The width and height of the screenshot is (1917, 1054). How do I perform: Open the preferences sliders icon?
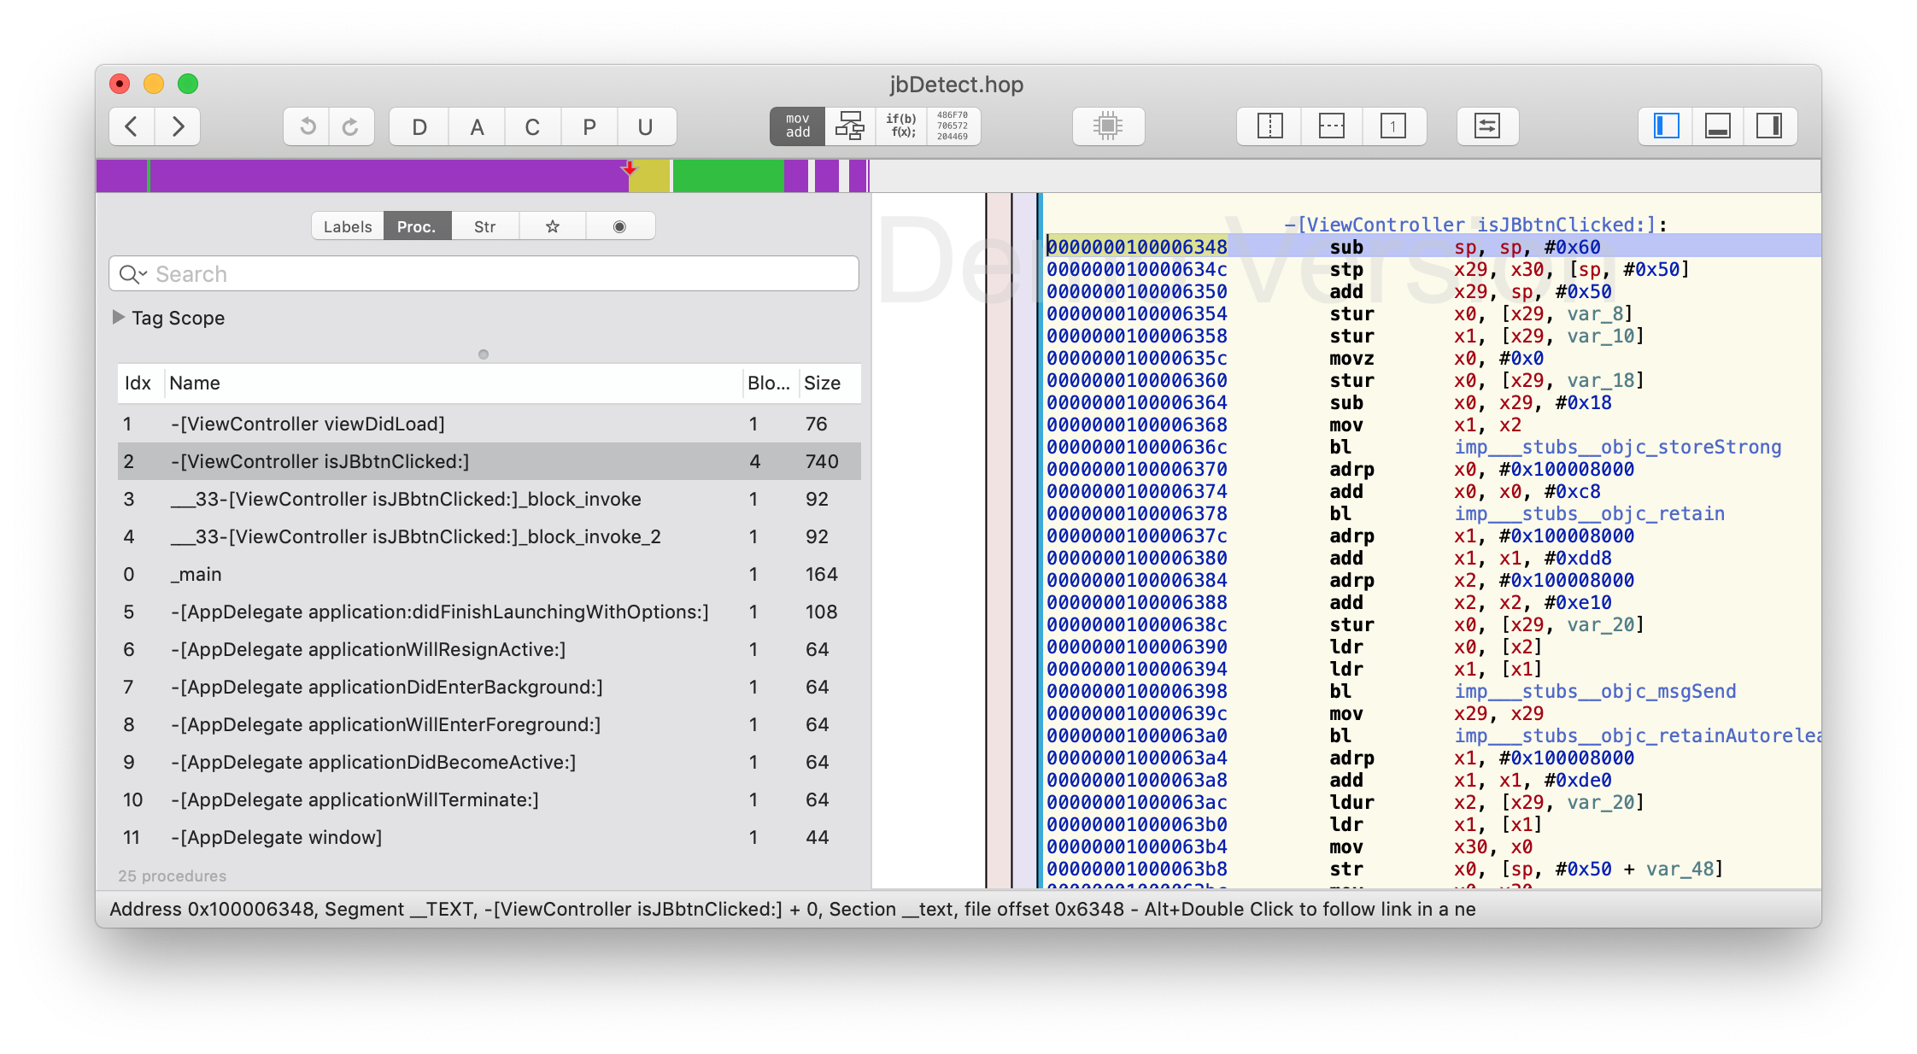1487,126
